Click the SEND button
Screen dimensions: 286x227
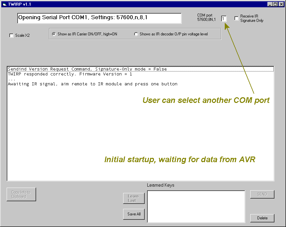click(x=262, y=194)
